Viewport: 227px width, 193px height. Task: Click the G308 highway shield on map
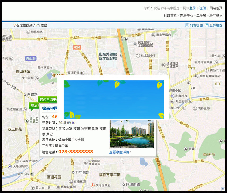pos(77,47)
